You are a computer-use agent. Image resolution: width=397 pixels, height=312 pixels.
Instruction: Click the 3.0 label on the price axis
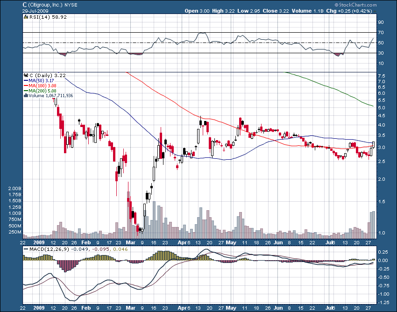pos(382,148)
